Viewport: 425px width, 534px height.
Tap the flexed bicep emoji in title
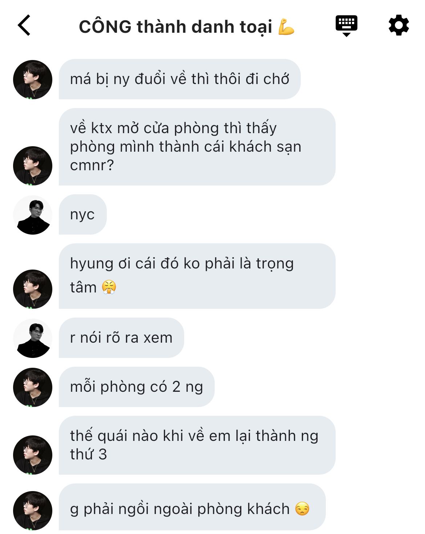(286, 27)
